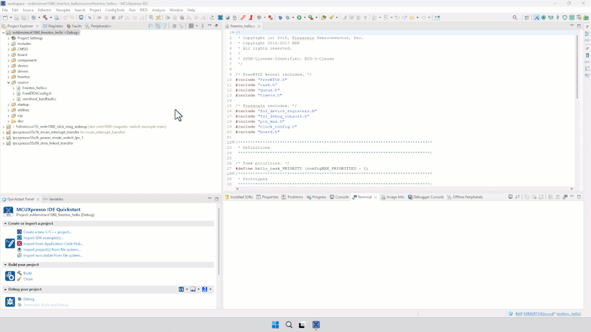Open the Develop perspective wrench icon

(537, 18)
